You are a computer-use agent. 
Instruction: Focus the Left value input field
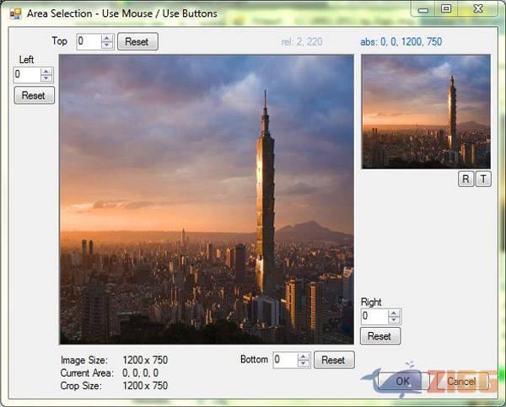(25, 75)
